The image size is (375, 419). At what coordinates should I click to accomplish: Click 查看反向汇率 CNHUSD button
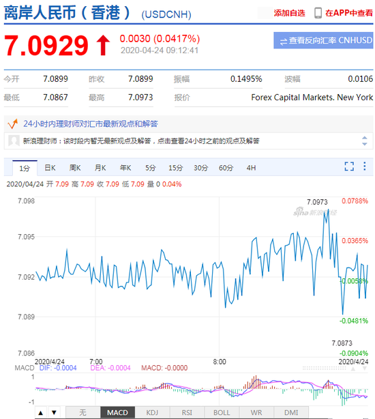tap(323, 40)
